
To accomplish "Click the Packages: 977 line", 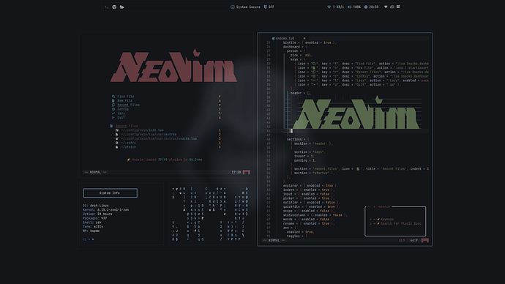I will 94,218.
